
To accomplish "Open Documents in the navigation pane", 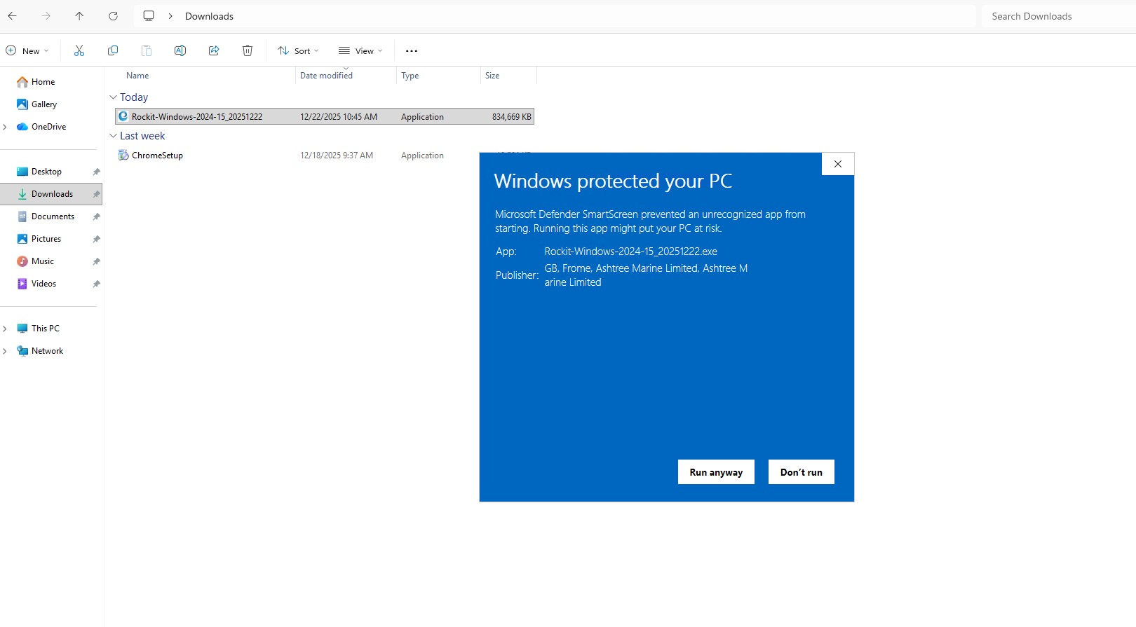I will pos(53,216).
